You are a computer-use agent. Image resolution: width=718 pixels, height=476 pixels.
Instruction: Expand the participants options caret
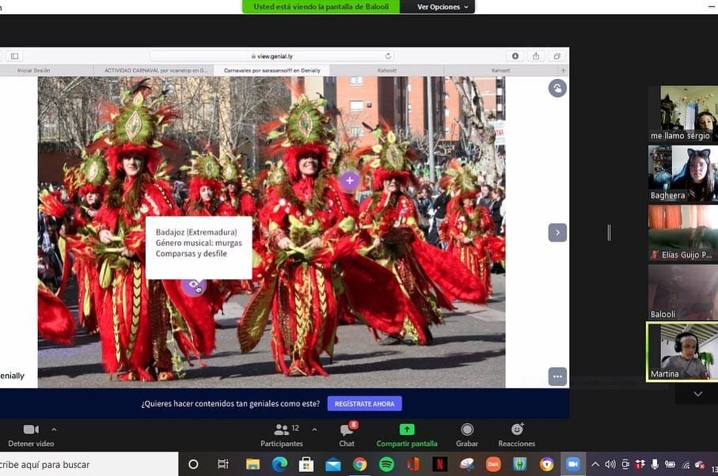coord(314,429)
